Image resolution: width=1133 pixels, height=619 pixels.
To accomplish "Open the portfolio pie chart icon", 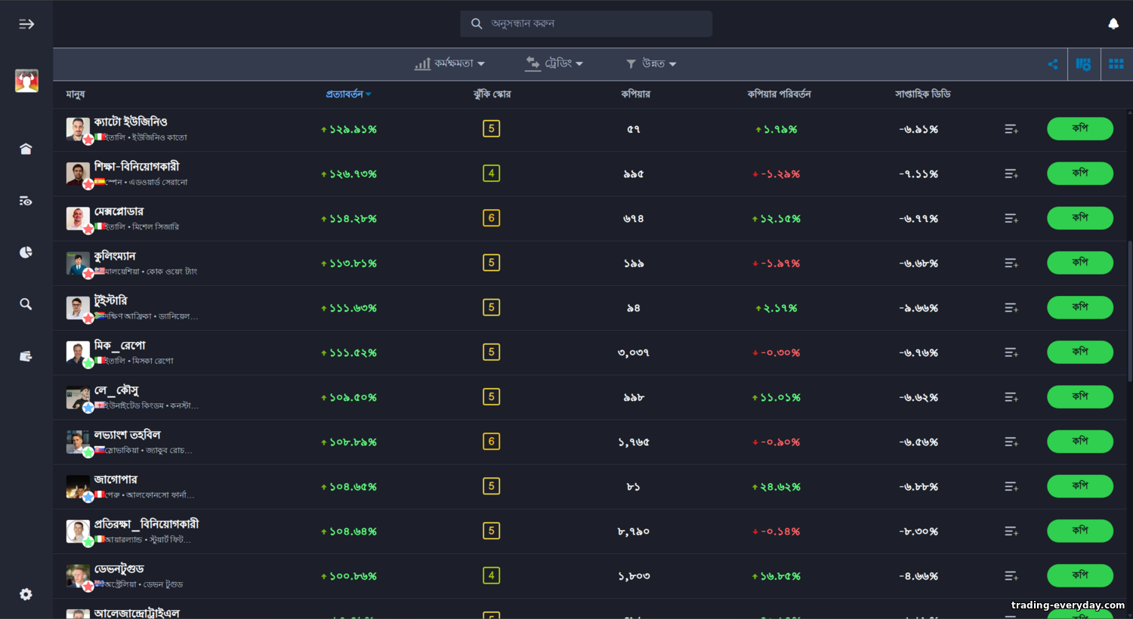I will [x=26, y=252].
